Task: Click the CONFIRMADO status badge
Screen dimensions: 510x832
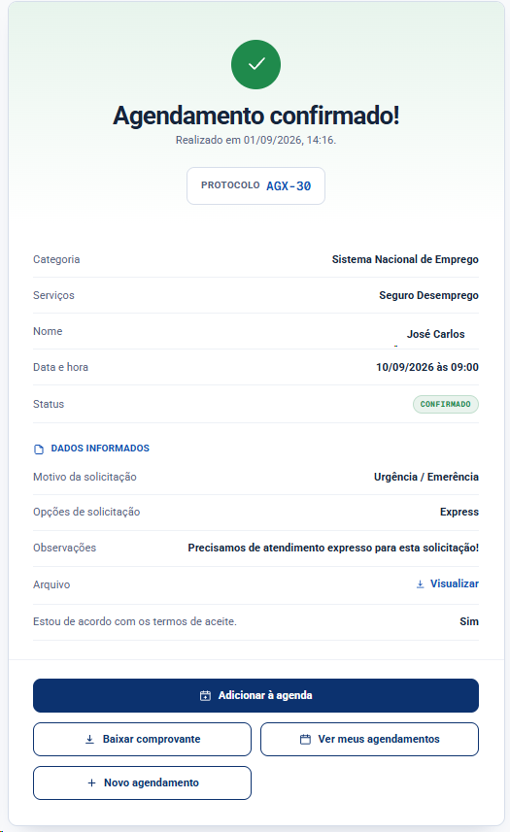Action: [446, 404]
